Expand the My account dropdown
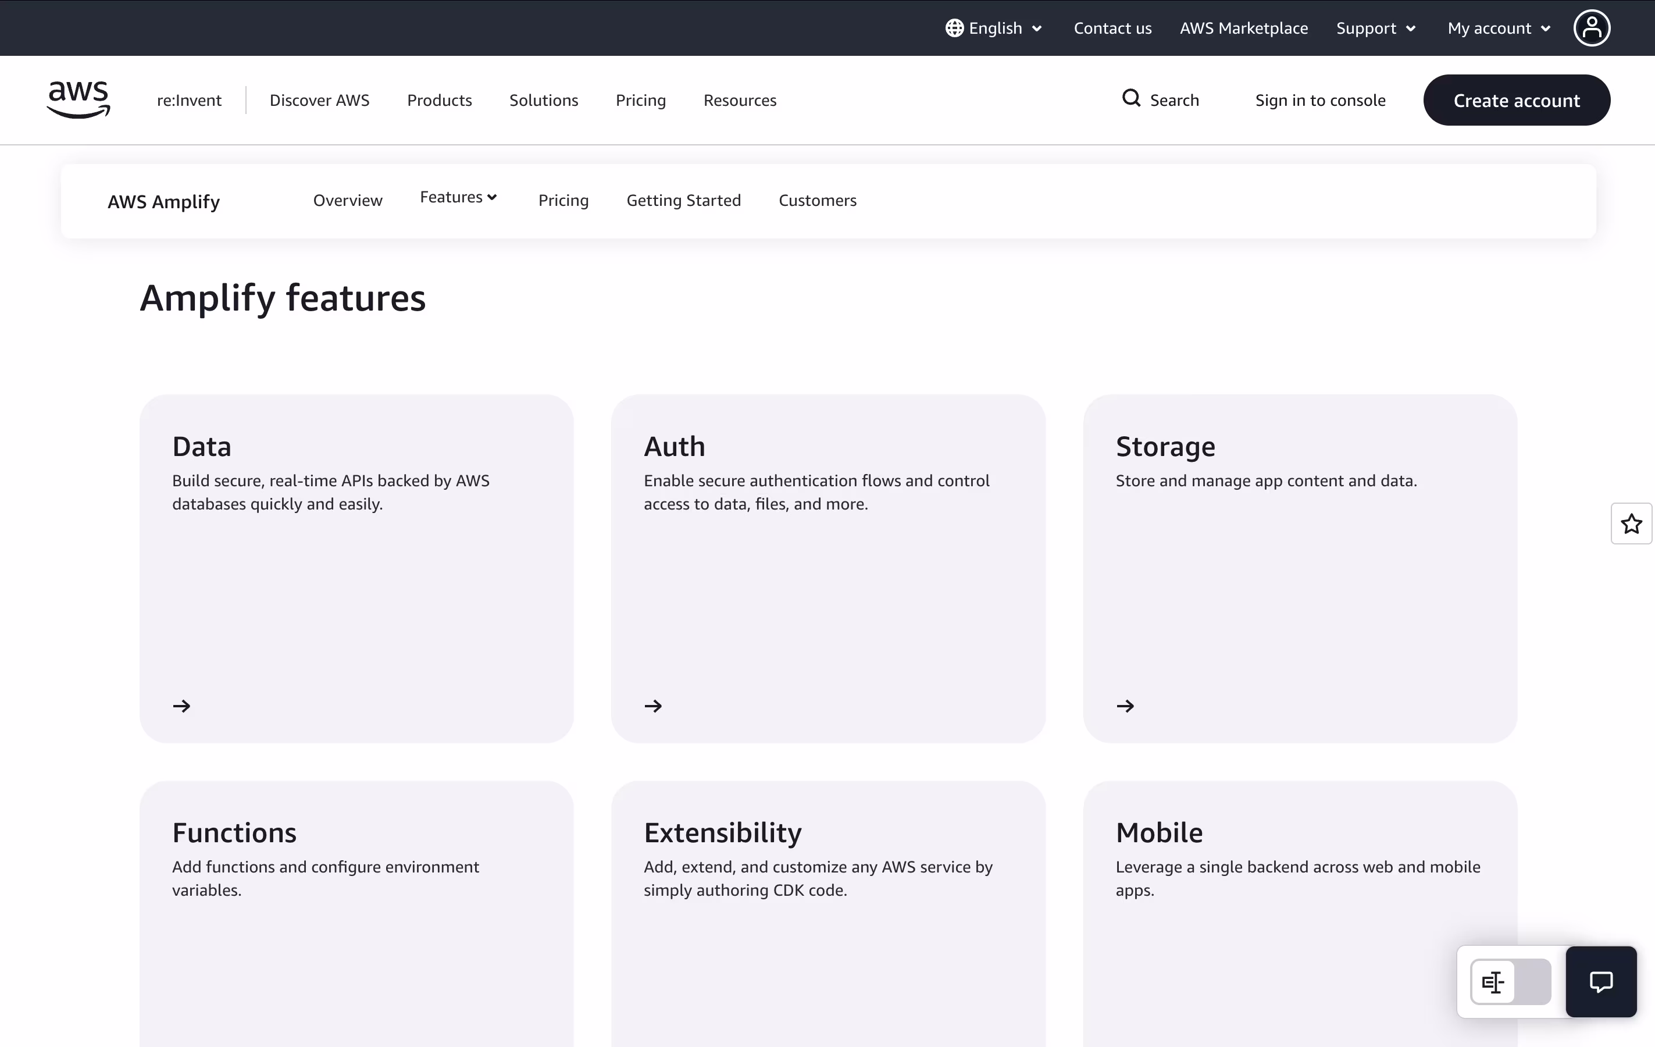The width and height of the screenshot is (1655, 1047). 1499,28
